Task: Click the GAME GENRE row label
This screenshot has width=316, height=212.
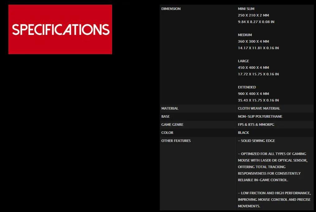Action: pos(172,125)
